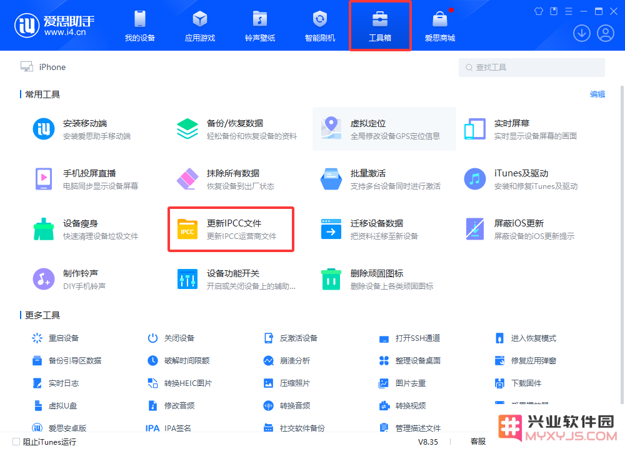Image resolution: width=625 pixels, height=451 pixels.
Task: Open the 下载固件 tool
Action: (517, 383)
